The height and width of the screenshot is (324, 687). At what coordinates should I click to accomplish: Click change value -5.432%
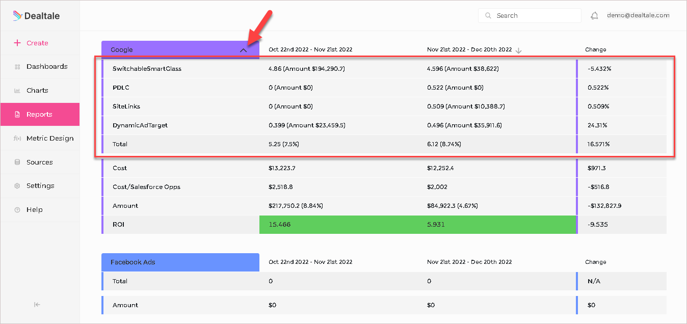tap(599, 69)
